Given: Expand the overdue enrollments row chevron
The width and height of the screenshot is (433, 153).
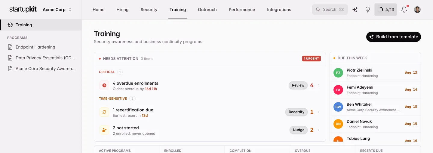Looking at the screenshot, I should (x=319, y=85).
